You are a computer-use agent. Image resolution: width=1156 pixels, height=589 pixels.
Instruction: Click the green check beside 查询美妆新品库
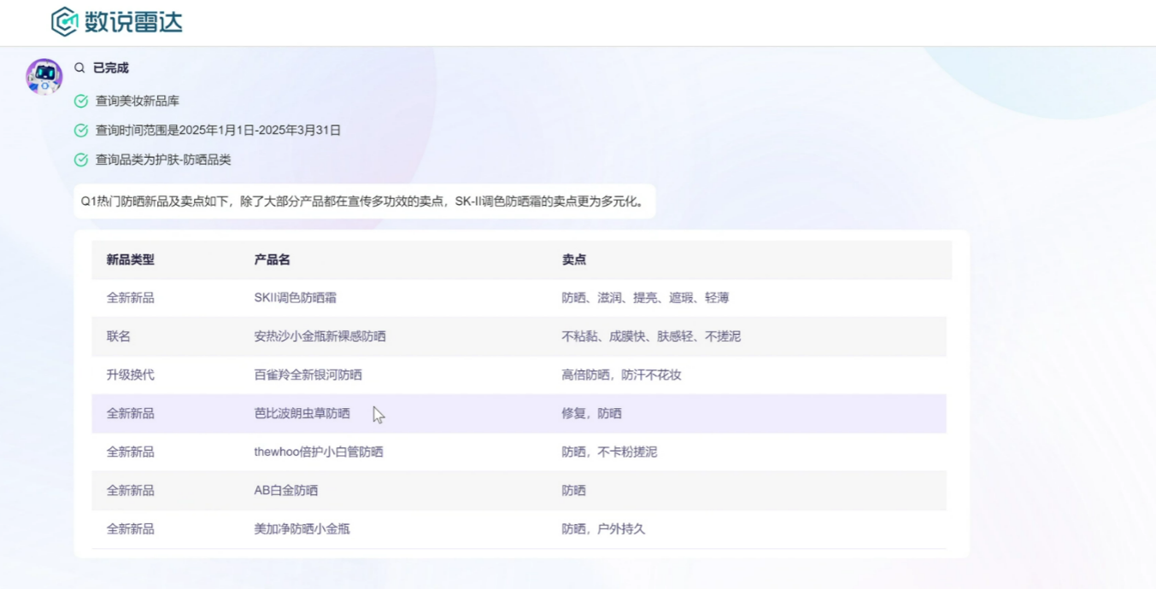pos(81,101)
